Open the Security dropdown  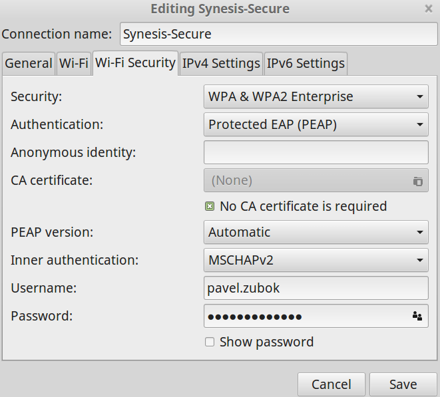[316, 96]
